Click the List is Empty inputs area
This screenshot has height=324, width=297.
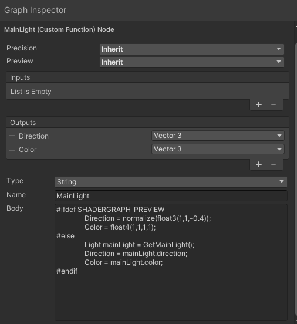pyautogui.click(x=147, y=92)
